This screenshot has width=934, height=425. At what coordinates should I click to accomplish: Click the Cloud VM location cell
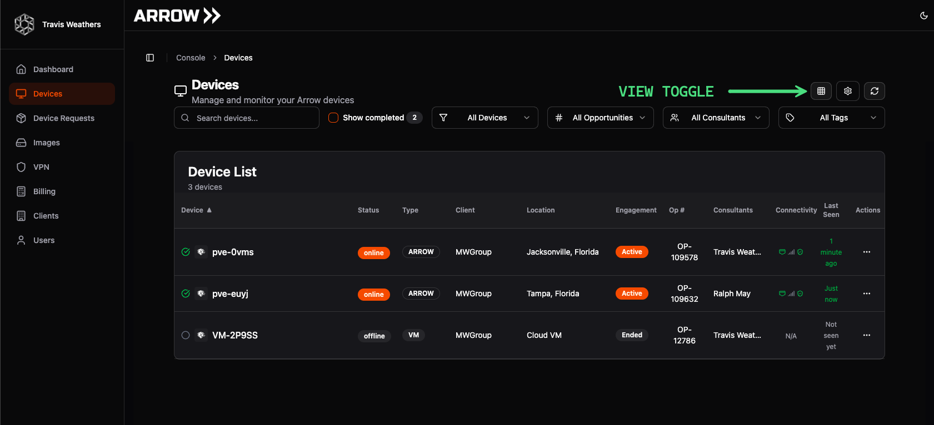[544, 335]
